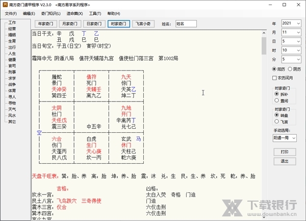Select the 阳历 radio button
This screenshot has width=306, height=221.
point(274,69)
